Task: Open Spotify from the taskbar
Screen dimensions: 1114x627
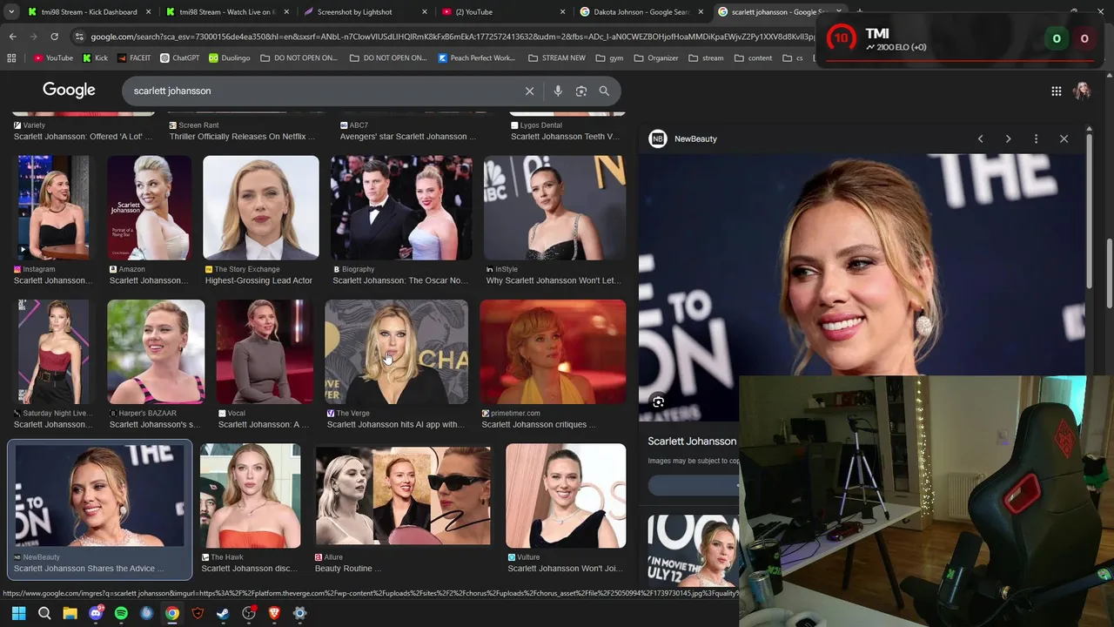Action: tap(121, 613)
